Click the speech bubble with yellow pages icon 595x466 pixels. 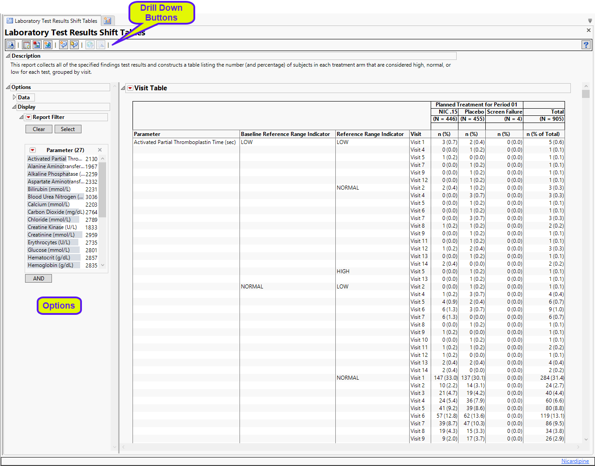pos(74,45)
